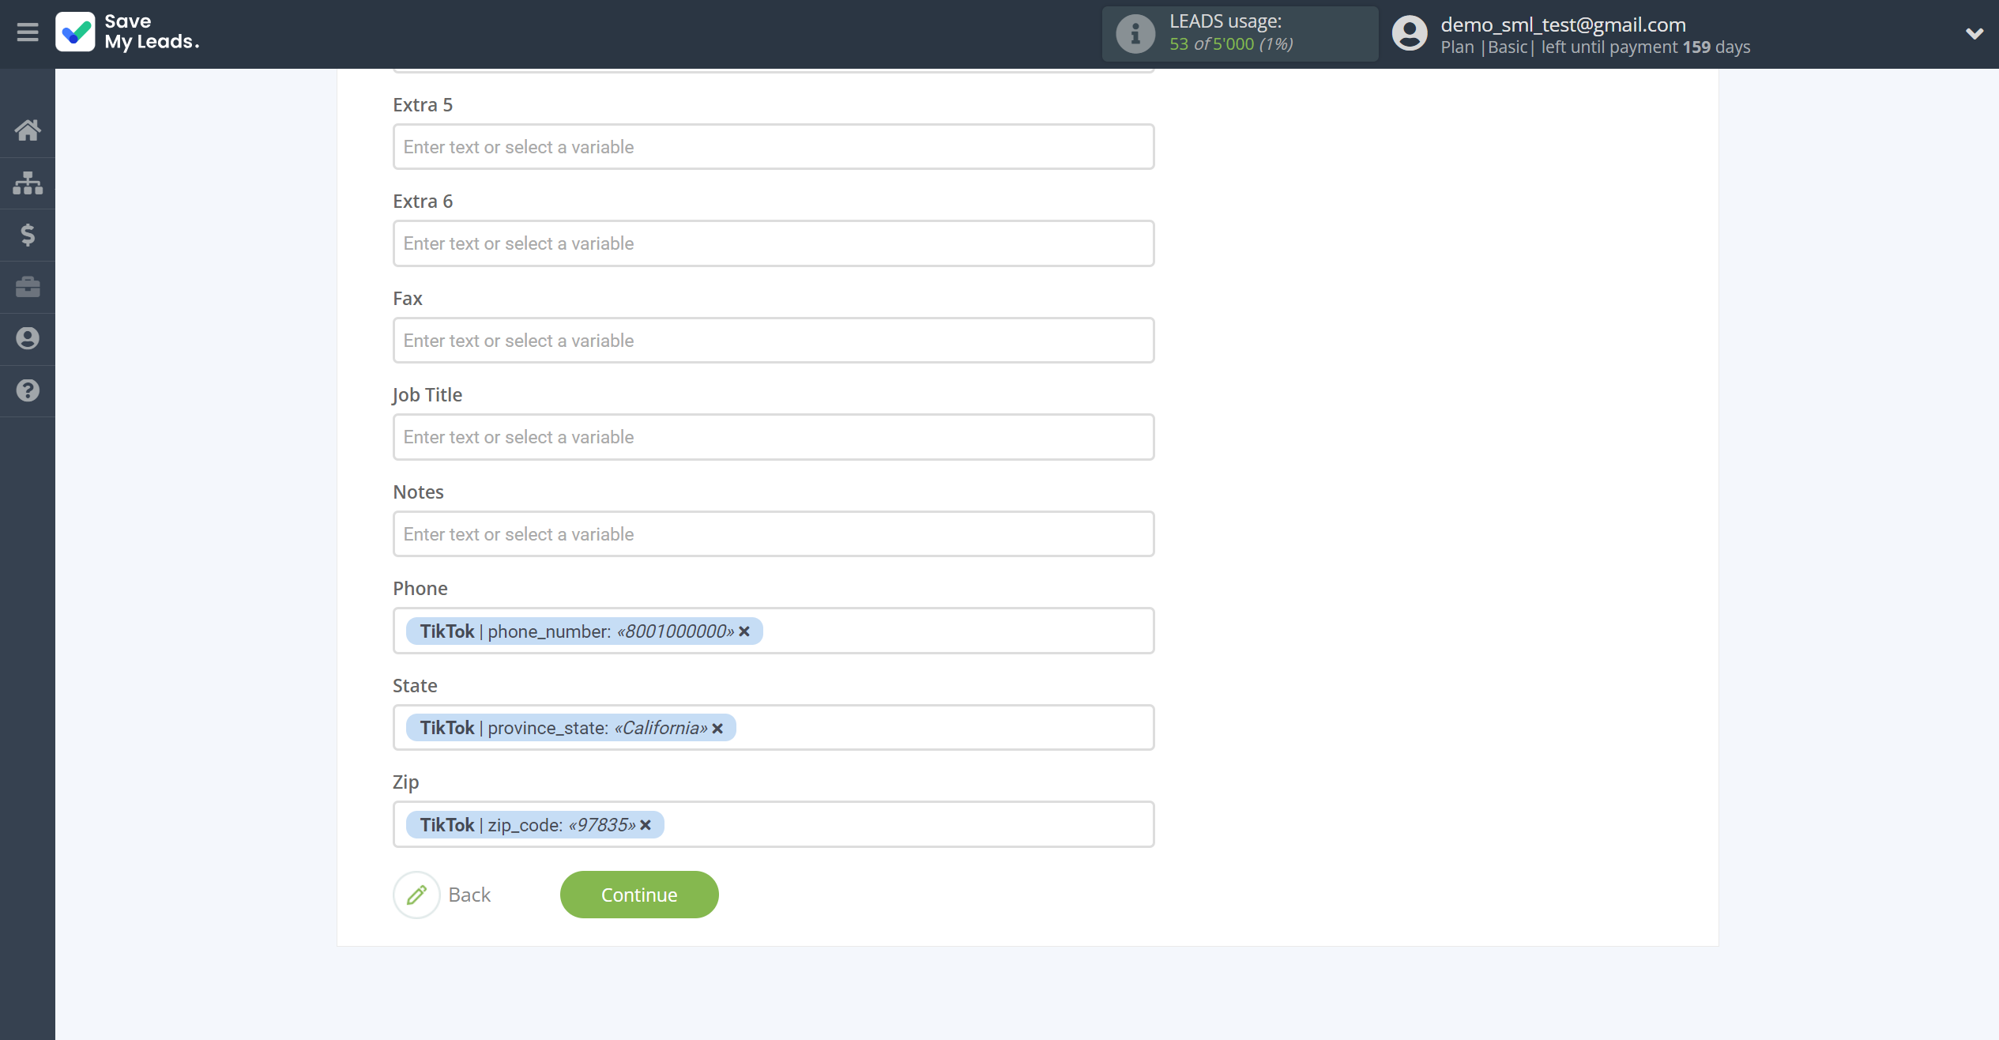Focus the Extra 6 input field
Viewport: 1999px width, 1040px height.
pyautogui.click(x=774, y=243)
